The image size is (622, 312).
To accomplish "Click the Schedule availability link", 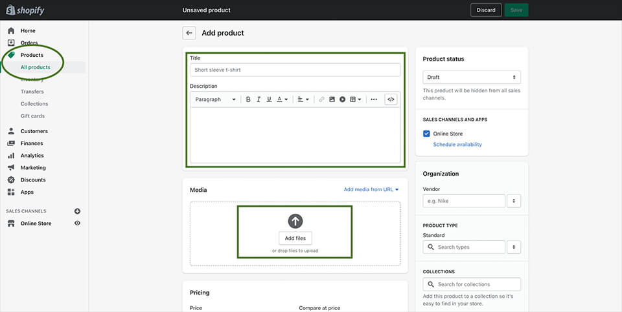I will click(x=457, y=145).
